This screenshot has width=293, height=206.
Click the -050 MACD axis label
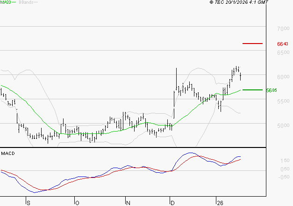284,177
